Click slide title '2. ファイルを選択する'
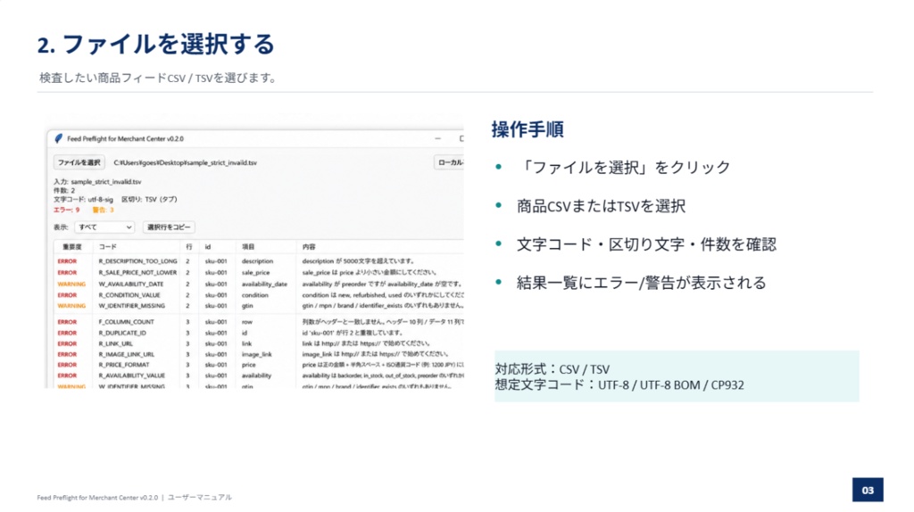 [x=155, y=45]
